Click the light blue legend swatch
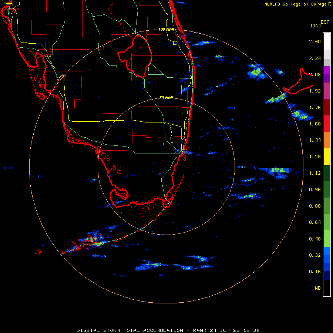 [x=327, y=251]
